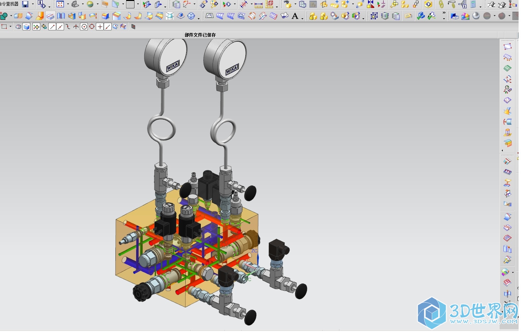Click the Boolean unite shapes icon
The image size is (521, 332).
tap(4, 16)
